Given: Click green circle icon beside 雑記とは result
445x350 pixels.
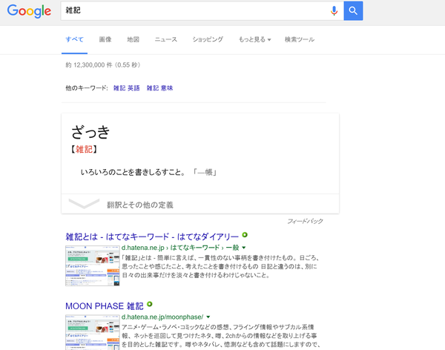Looking at the screenshot, I should click(245, 235).
